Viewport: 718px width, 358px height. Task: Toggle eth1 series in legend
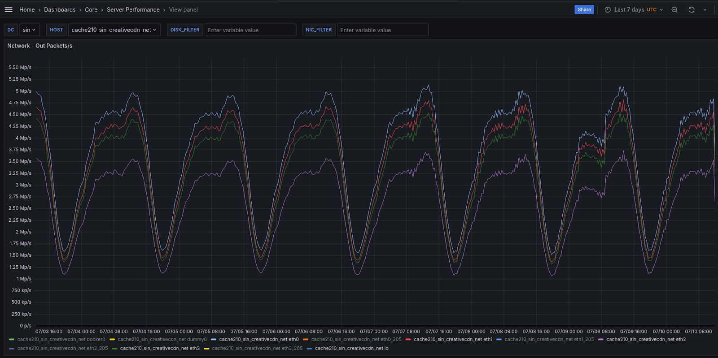click(x=453, y=339)
